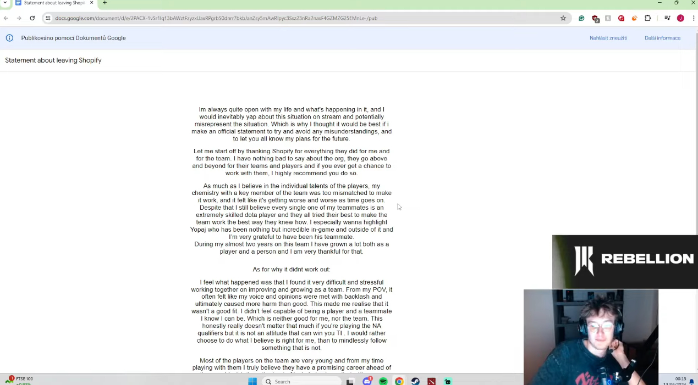Open Task View on the taskbar
This screenshot has height=385, width=698.
(350, 381)
